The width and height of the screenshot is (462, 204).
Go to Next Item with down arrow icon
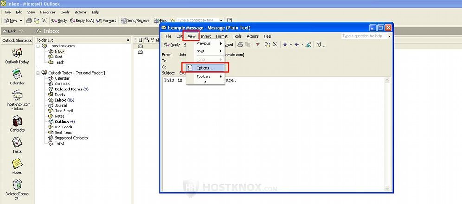coord(296,45)
